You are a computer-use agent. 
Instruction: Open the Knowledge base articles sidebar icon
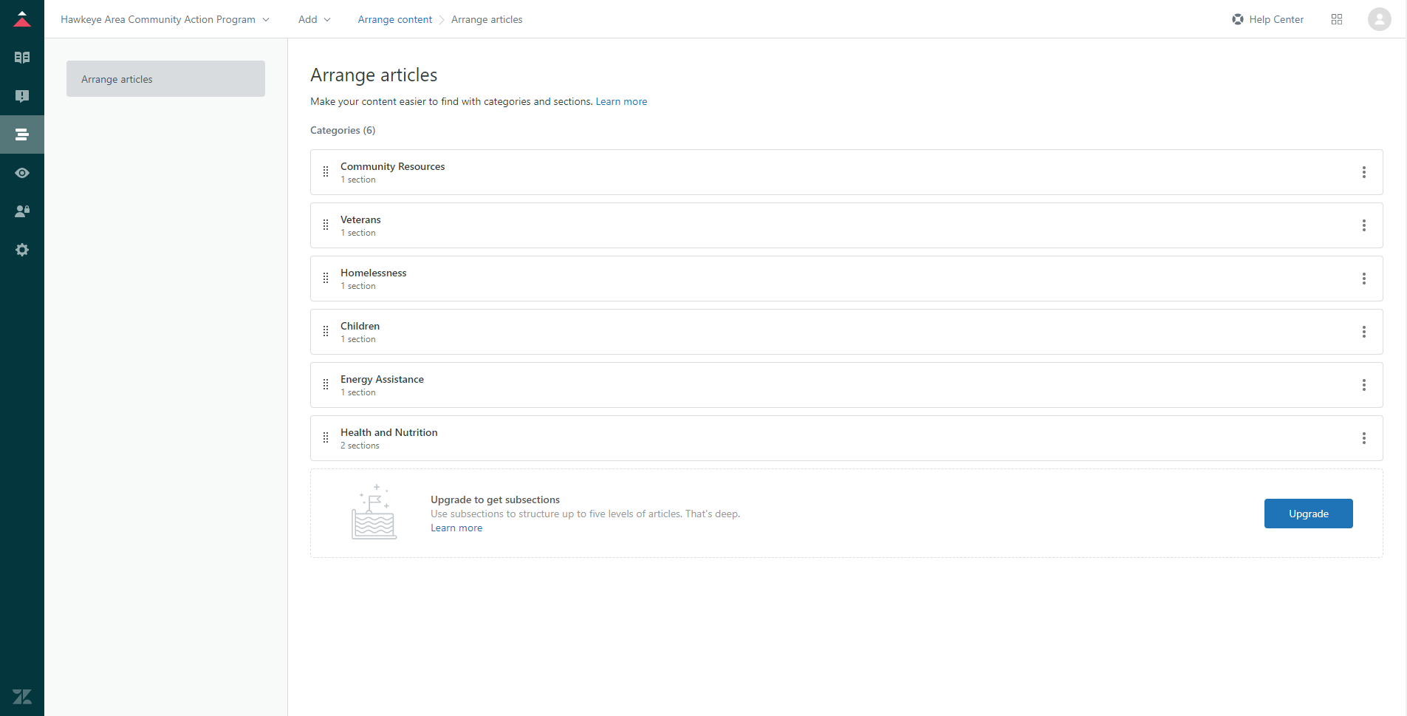click(22, 58)
